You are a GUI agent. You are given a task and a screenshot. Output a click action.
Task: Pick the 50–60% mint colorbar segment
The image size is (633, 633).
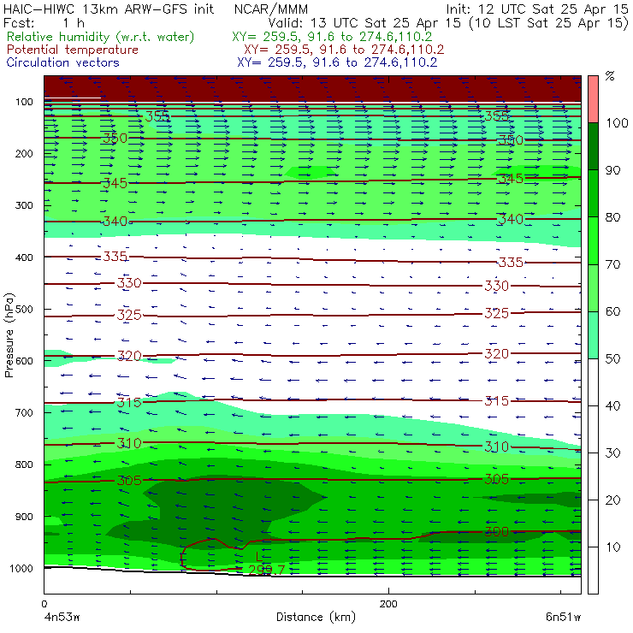(593, 335)
